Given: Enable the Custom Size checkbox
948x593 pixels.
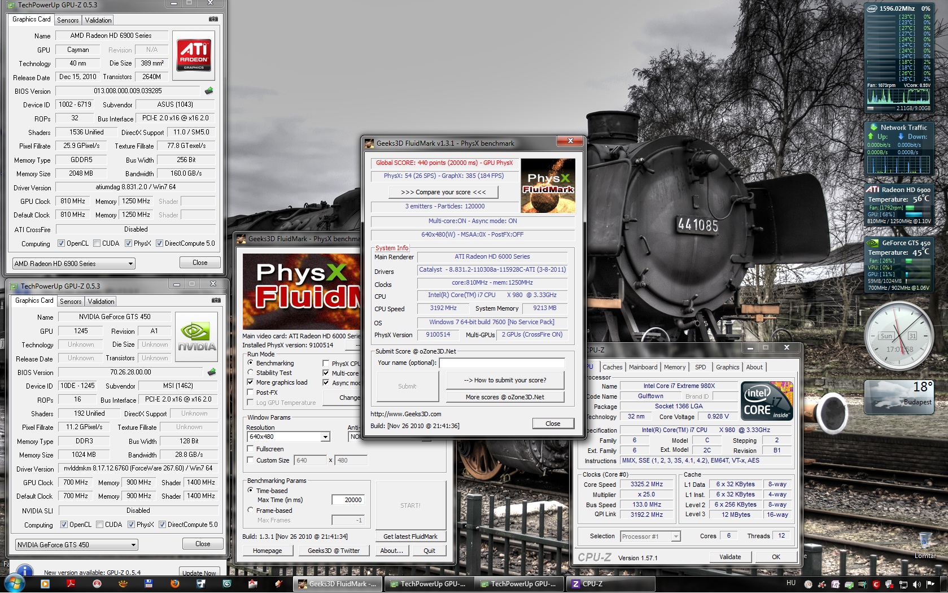Looking at the screenshot, I should click(x=251, y=460).
